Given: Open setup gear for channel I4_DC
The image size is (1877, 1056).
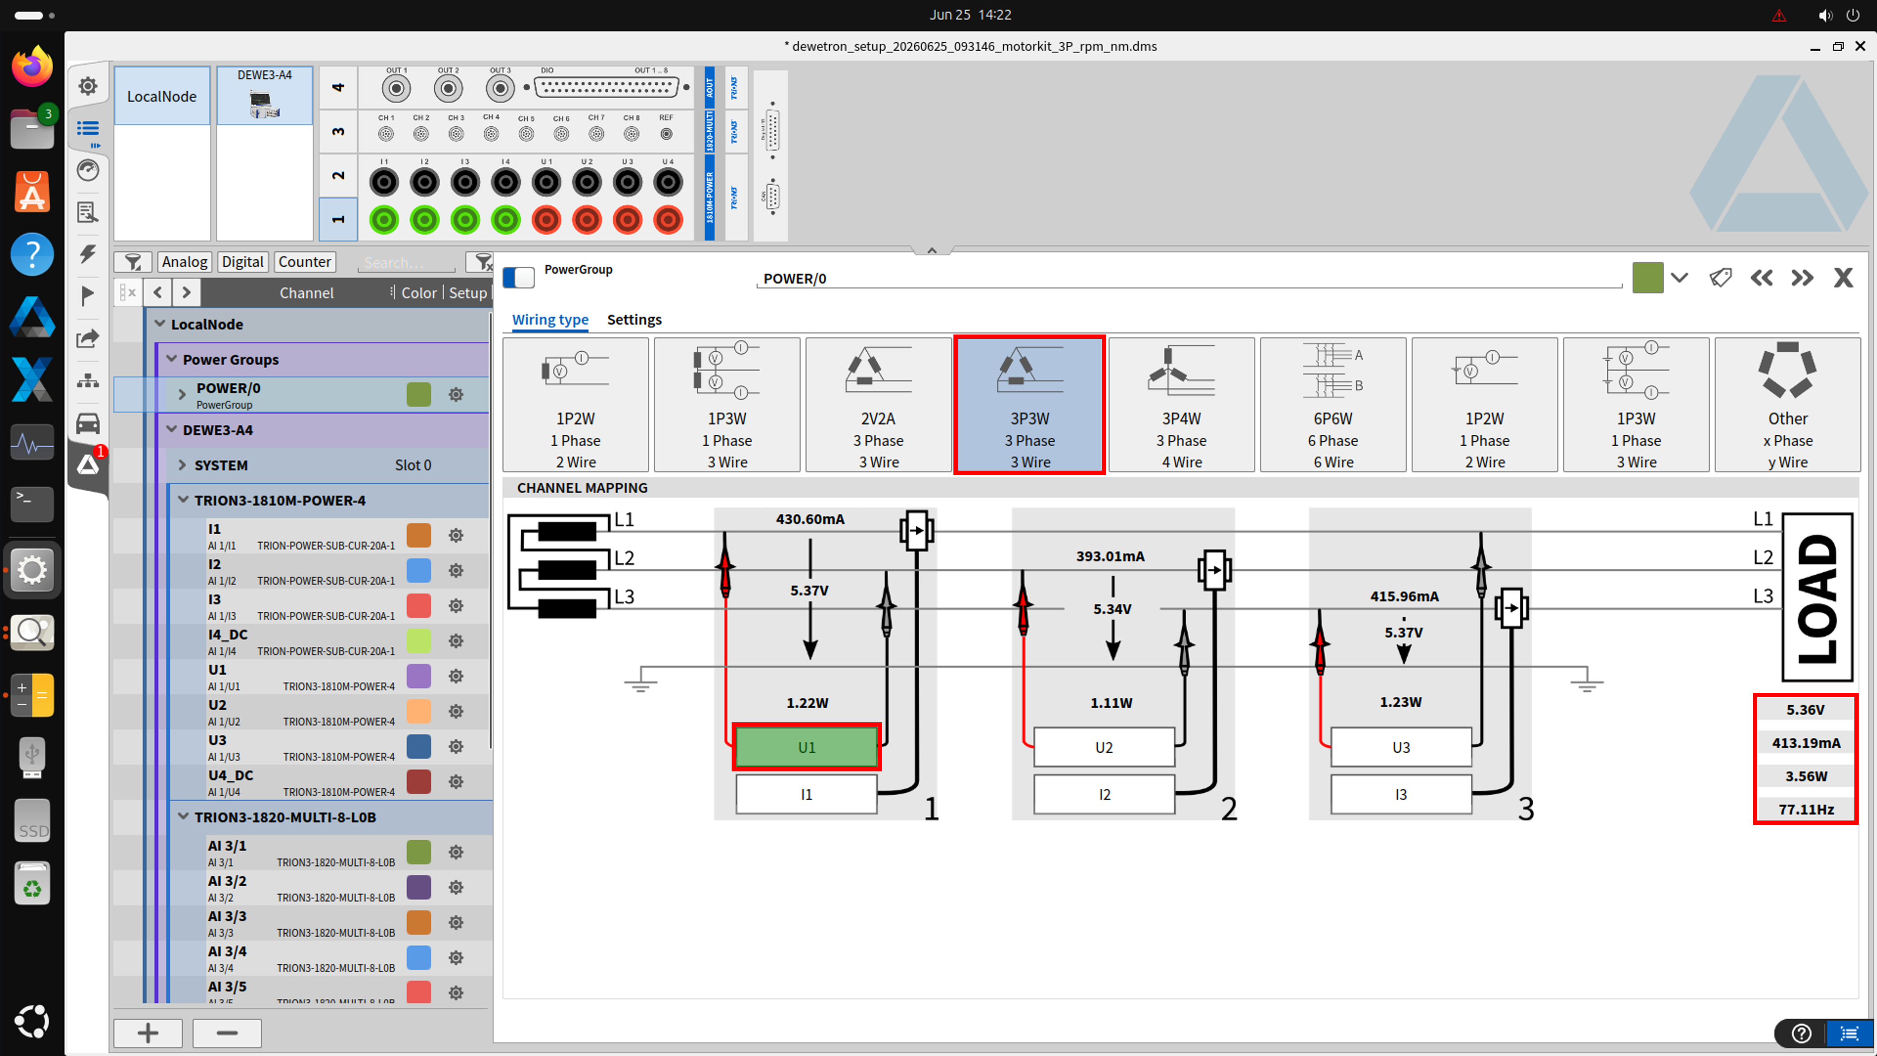Looking at the screenshot, I should [x=456, y=640].
